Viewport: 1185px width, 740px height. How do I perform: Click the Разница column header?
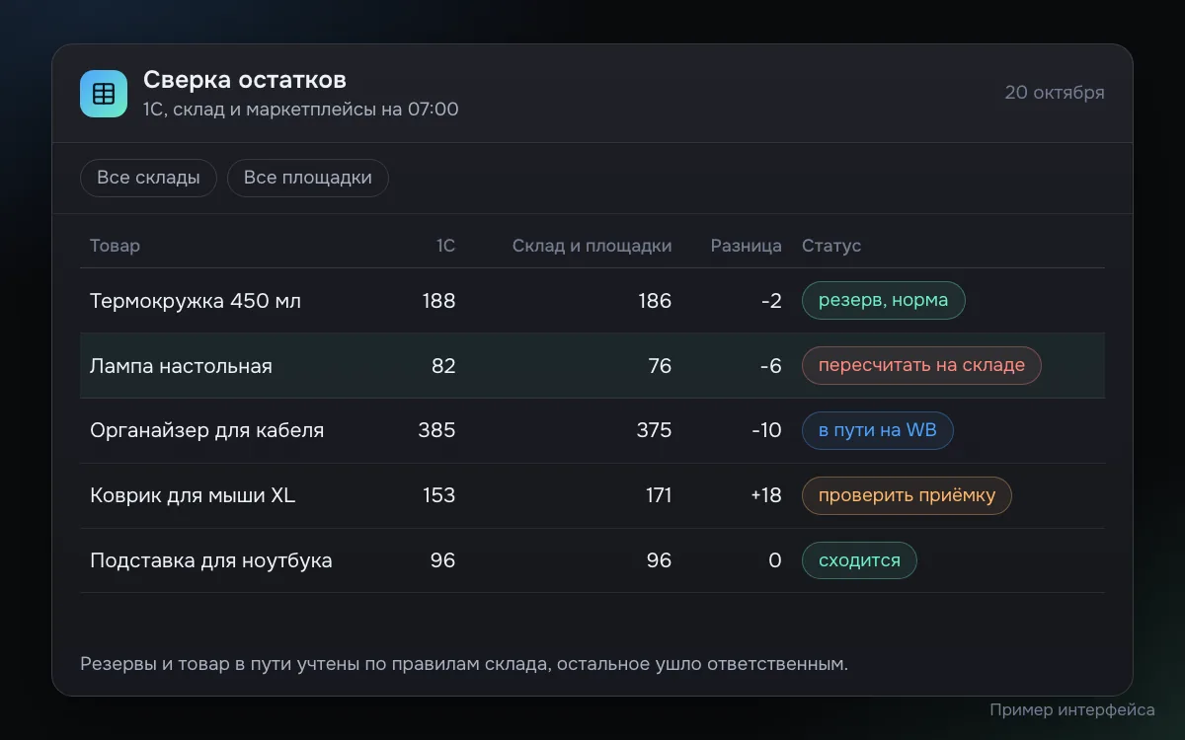point(746,246)
